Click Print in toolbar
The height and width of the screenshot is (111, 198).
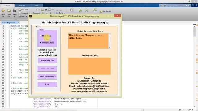(x=22, y=16)
